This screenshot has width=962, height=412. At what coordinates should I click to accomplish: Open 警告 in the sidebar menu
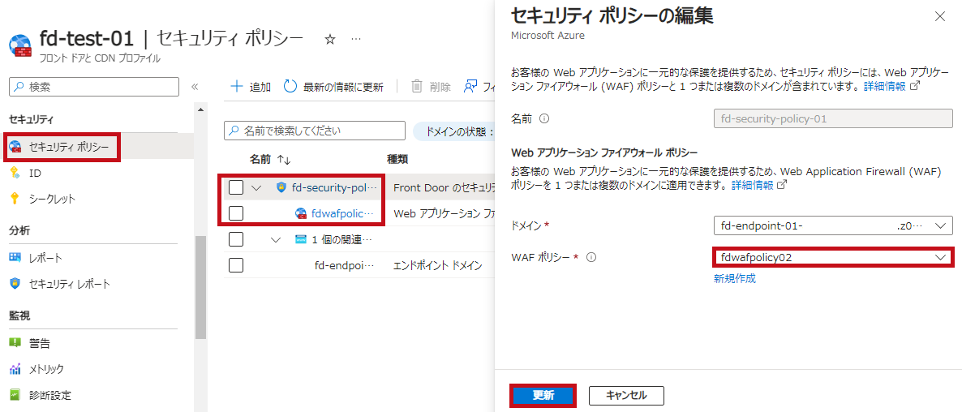tap(39, 342)
